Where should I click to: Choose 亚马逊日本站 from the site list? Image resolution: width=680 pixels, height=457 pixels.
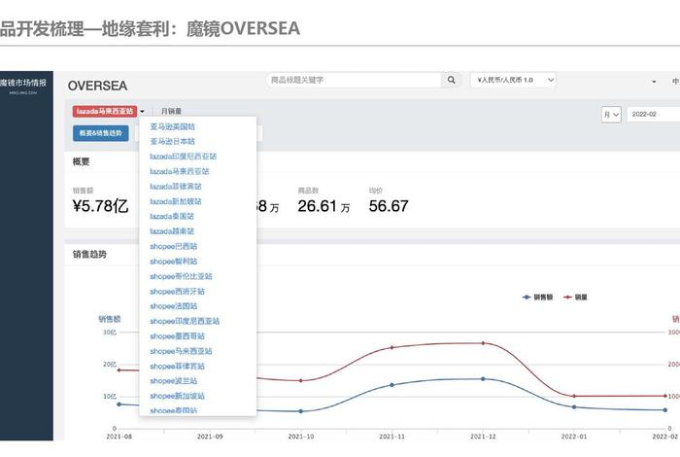[x=172, y=142]
